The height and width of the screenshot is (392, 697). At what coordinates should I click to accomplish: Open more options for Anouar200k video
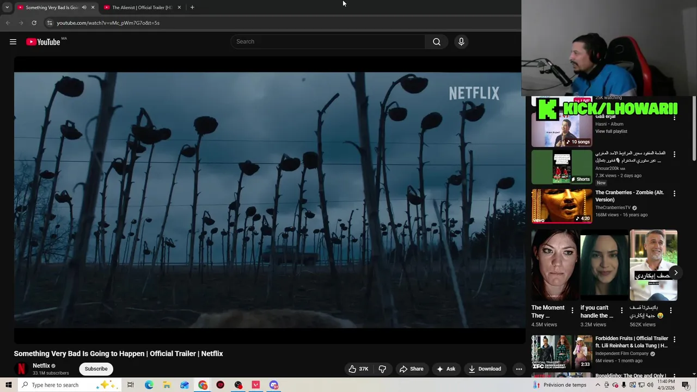[x=674, y=155]
